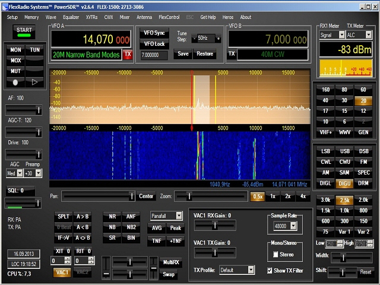This screenshot has width=380, height=285.
Task: Click the VFO Sync button
Action: tap(154, 33)
